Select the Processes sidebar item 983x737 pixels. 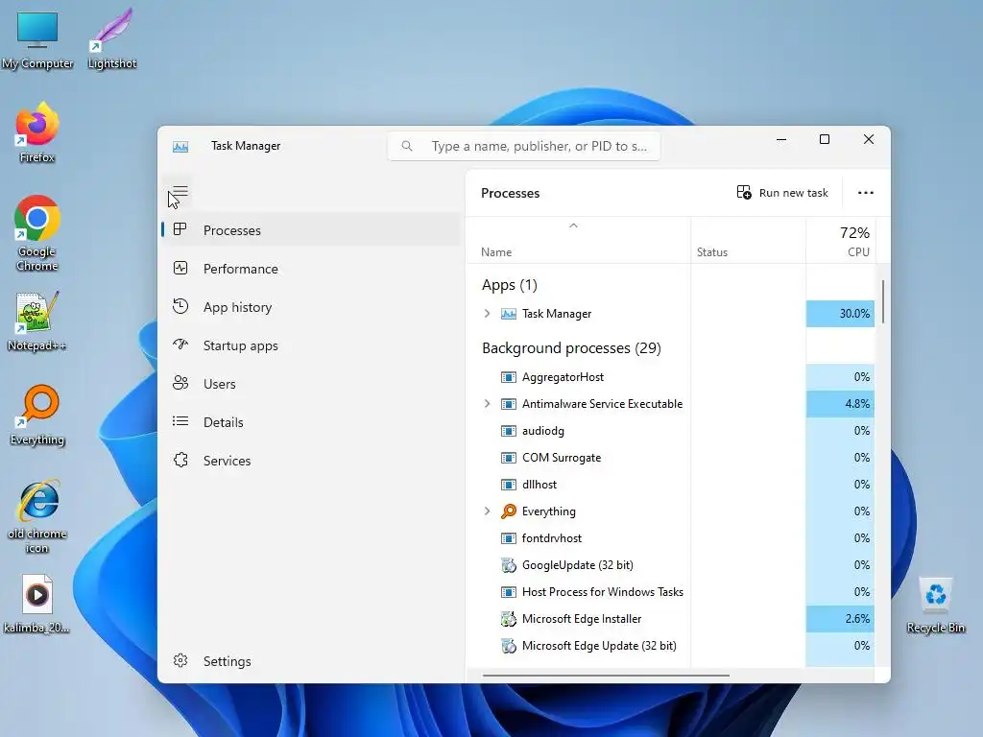[312, 230]
